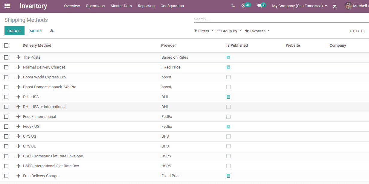Sort by Delivery Method column header
This screenshot has height=184, width=369.
pyautogui.click(x=37, y=45)
